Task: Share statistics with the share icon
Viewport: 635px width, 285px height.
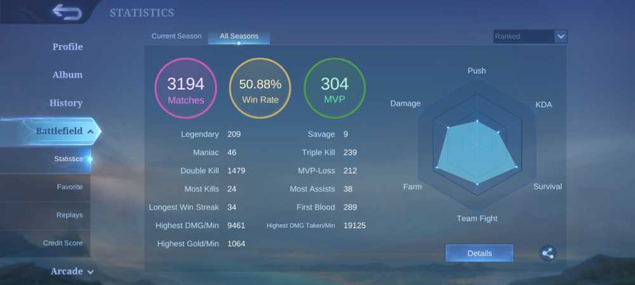Action: (x=547, y=253)
